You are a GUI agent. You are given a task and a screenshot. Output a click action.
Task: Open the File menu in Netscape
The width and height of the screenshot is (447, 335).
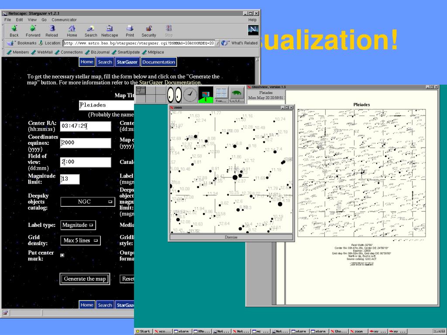click(x=8, y=20)
